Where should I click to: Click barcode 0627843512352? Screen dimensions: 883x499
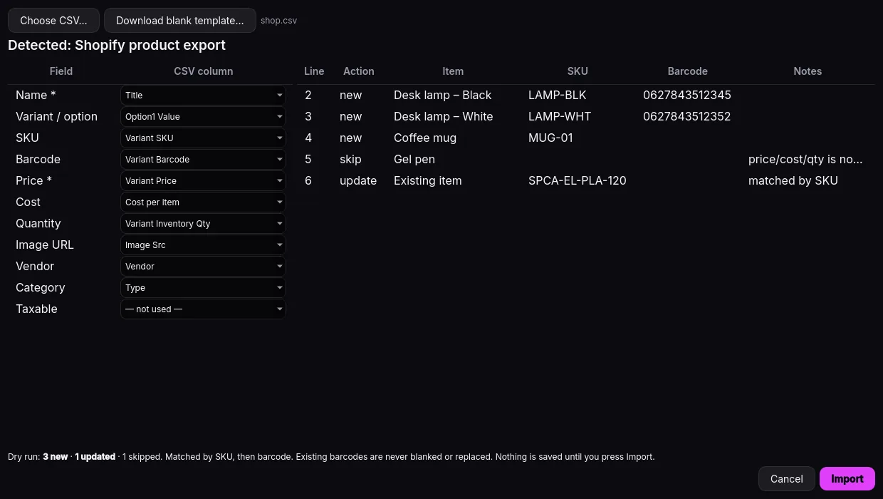pos(687,117)
